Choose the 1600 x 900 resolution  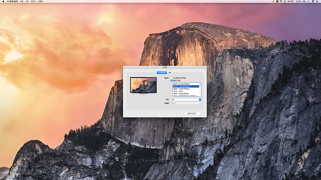click(186, 94)
